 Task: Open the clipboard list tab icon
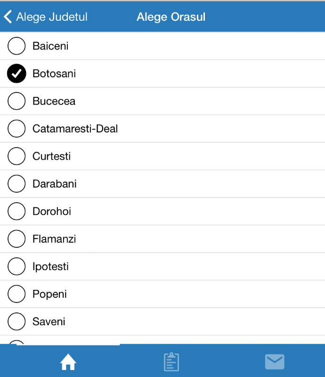click(x=171, y=361)
